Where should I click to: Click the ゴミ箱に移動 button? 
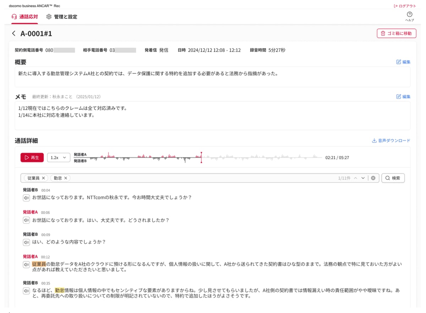[396, 33]
